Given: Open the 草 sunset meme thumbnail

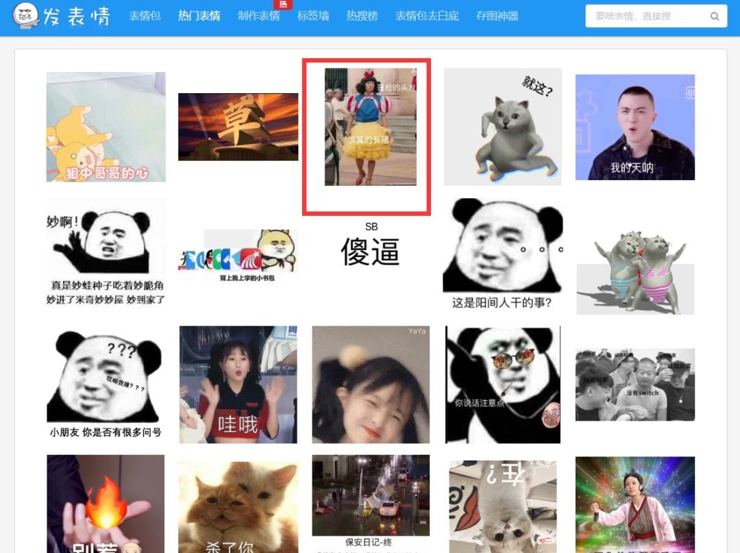Looking at the screenshot, I should point(238,127).
